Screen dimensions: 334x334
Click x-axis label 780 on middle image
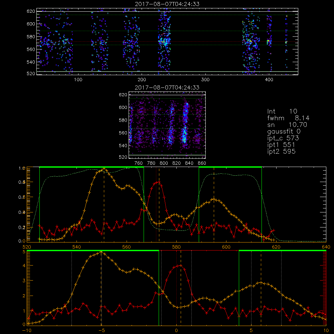pos(151,163)
